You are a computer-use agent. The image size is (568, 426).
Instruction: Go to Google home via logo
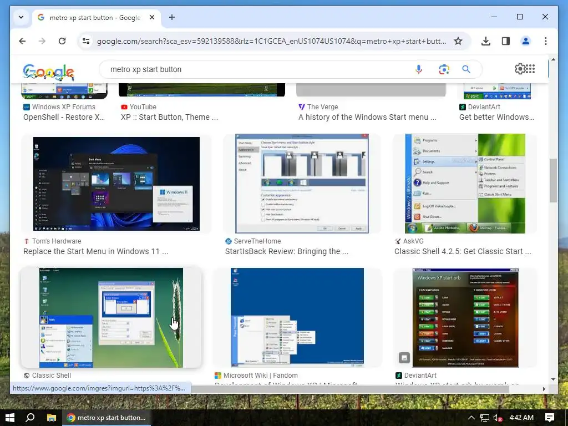pos(49,72)
